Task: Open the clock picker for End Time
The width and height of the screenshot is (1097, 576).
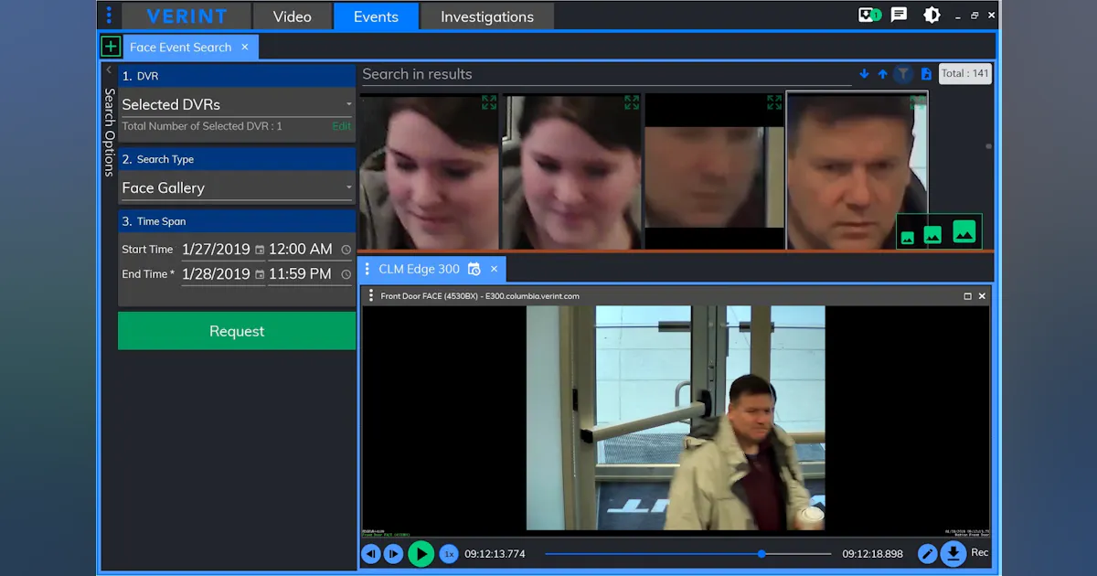Action: [346, 274]
